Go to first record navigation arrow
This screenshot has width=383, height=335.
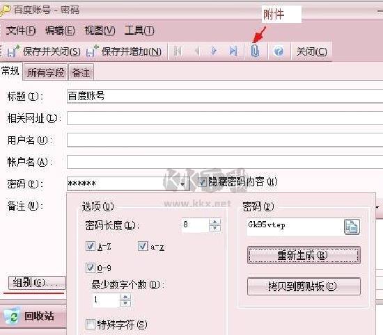(x=178, y=51)
